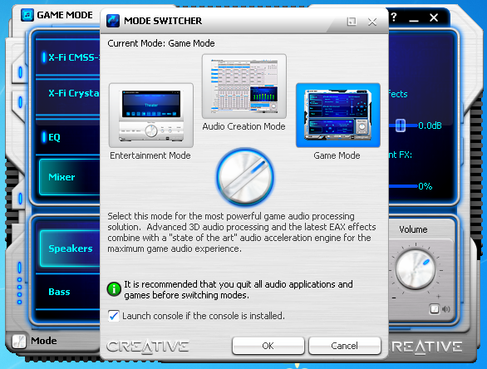Click the Volume label
This screenshot has height=369, width=487.
413,229
